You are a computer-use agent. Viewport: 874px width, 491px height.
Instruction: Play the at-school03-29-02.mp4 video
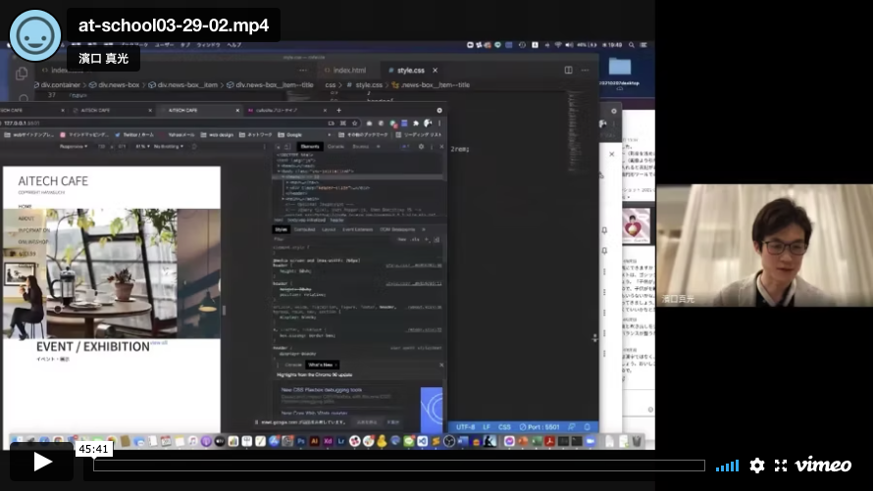click(42, 461)
